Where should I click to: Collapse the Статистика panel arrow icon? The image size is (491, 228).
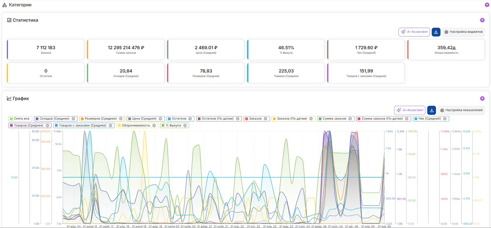[482, 20]
